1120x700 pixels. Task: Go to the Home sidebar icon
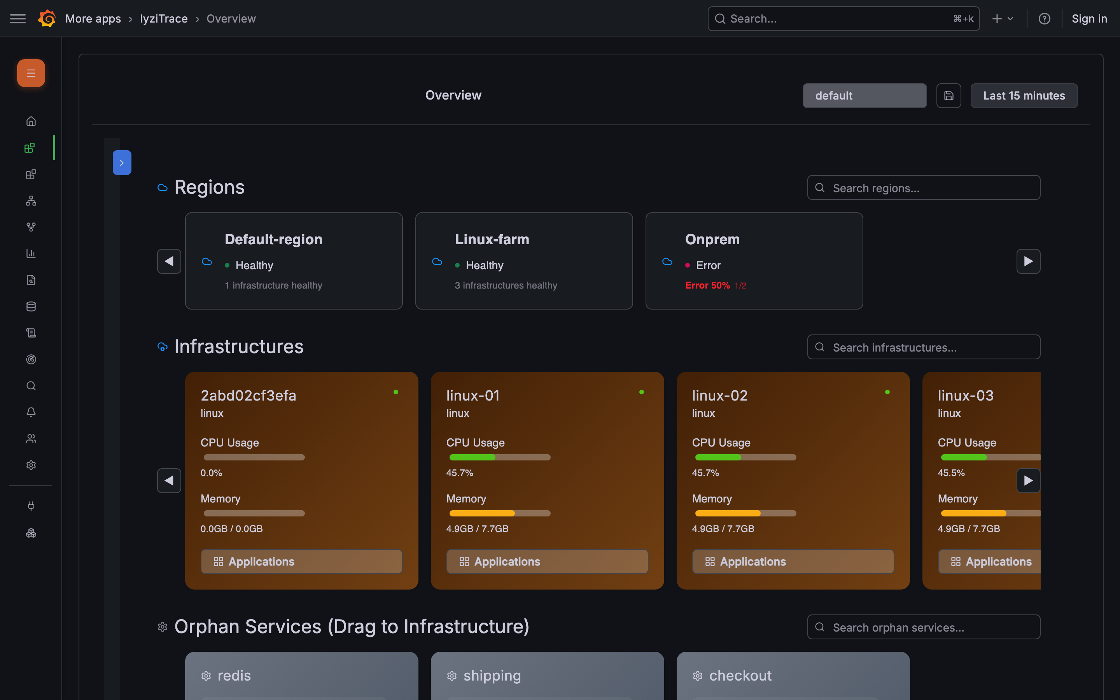[x=31, y=121]
